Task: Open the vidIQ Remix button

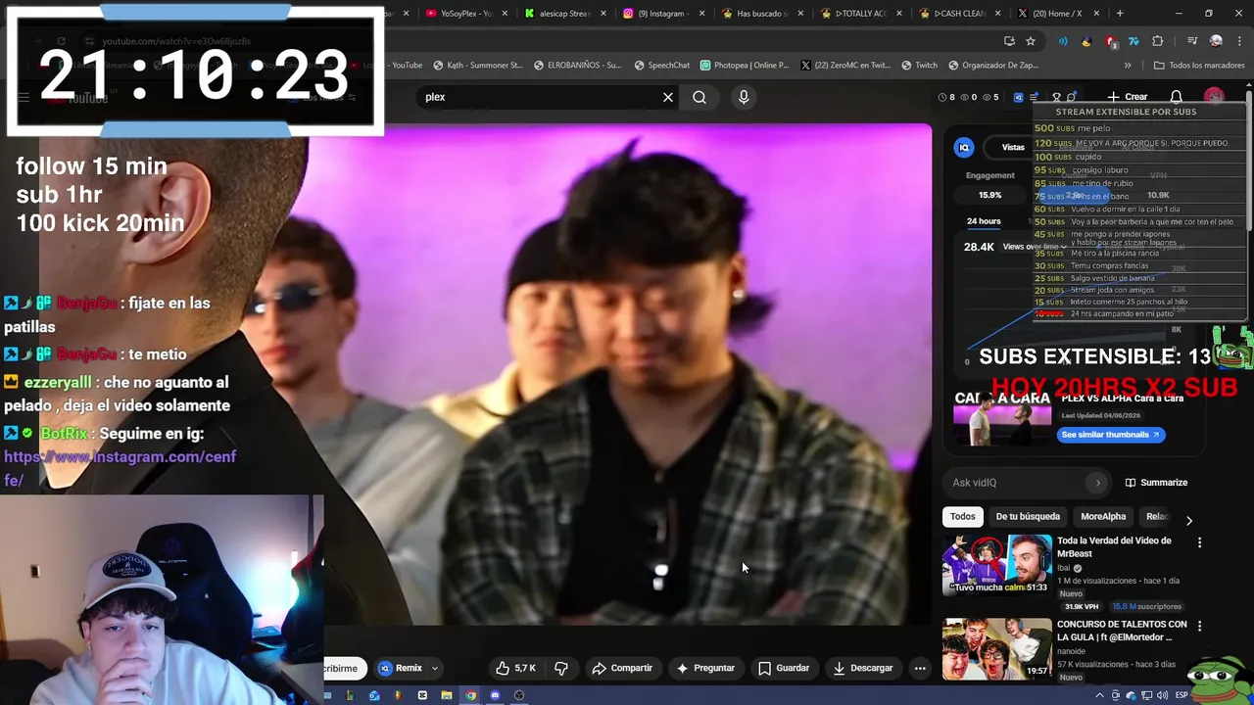Action: [401, 668]
